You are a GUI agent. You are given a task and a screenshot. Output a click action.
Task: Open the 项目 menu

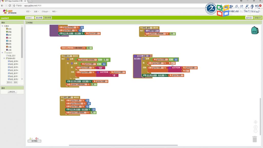[28, 12]
